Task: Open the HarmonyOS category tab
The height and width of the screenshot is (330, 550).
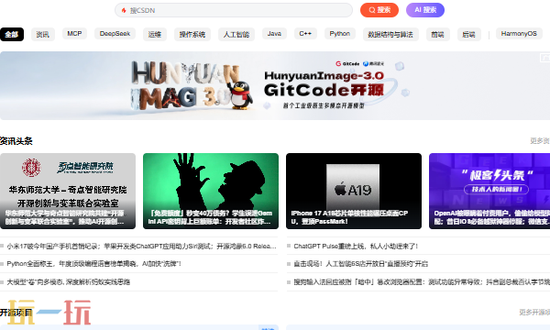Action: pos(519,34)
